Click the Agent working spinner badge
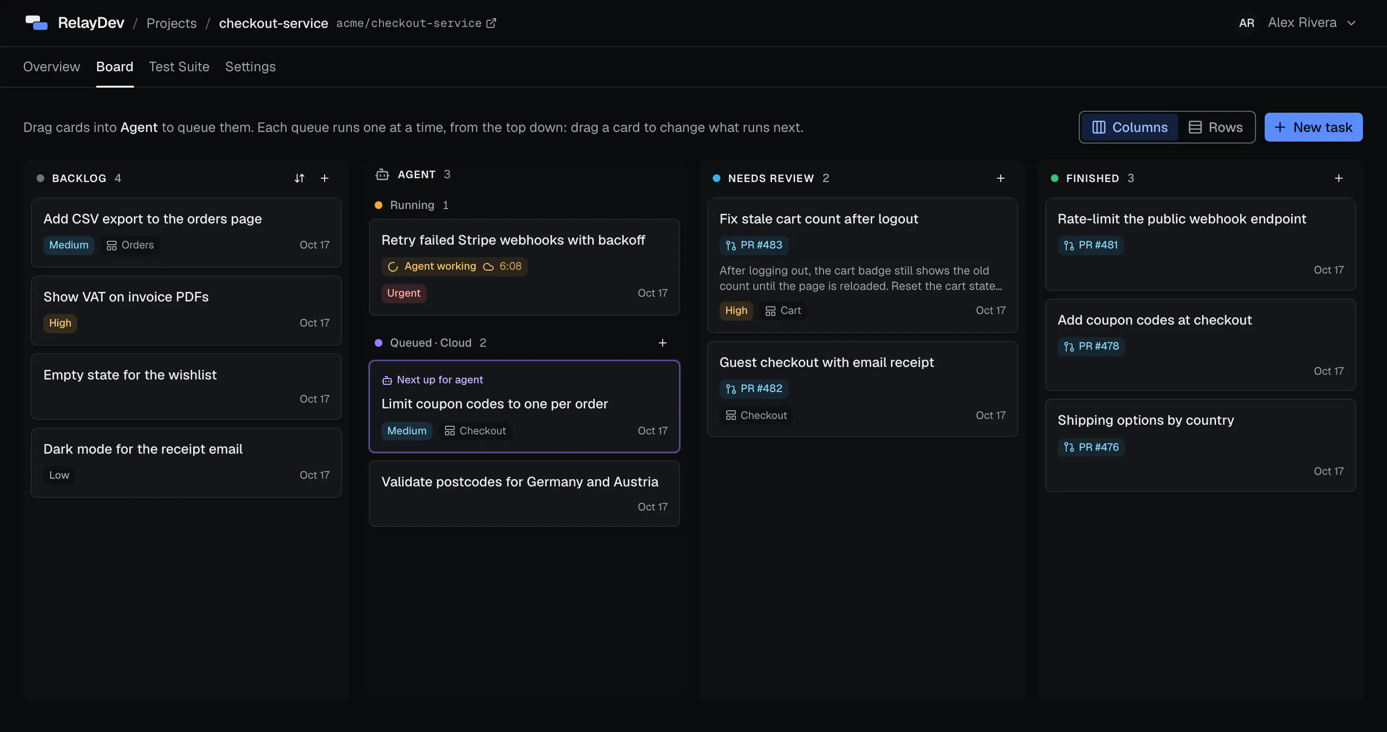The height and width of the screenshot is (732, 1387). [x=455, y=266]
